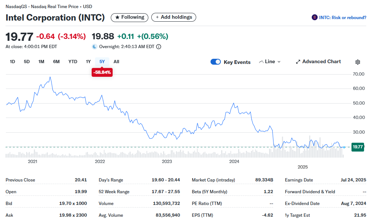The width and height of the screenshot is (371, 223).
Task: Click Avg. Volume value 83,556,940
Action: (x=168, y=215)
